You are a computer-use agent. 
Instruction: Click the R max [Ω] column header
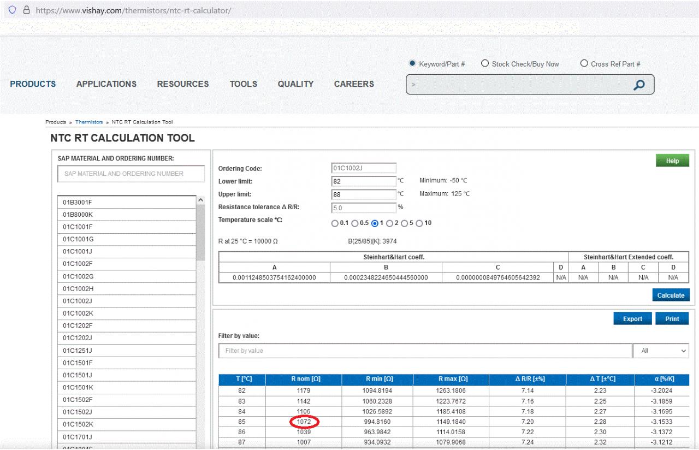point(452,380)
